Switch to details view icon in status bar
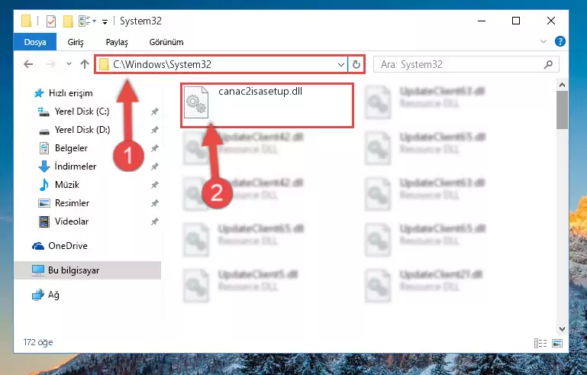 [540, 343]
